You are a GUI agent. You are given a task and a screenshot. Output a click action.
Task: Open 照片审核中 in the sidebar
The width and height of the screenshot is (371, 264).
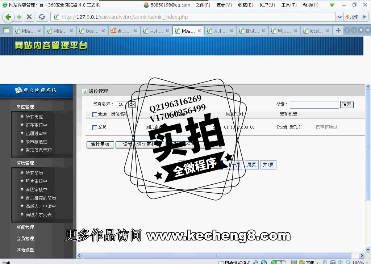(36, 181)
